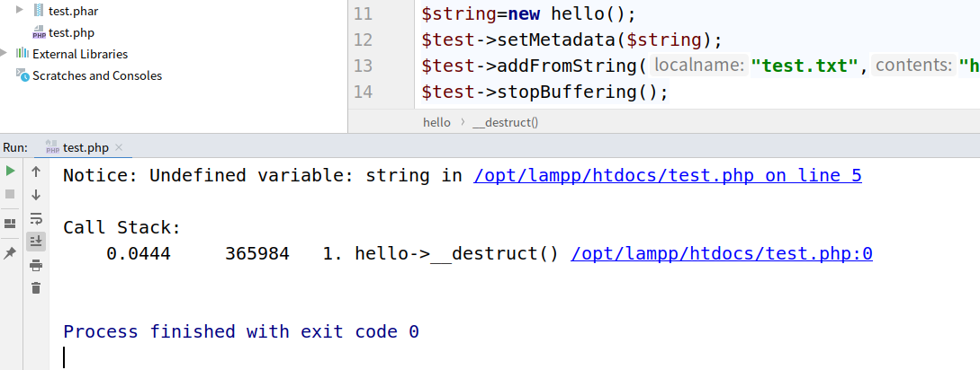
Task: Open the test.php on line 5 link
Action: point(667,175)
